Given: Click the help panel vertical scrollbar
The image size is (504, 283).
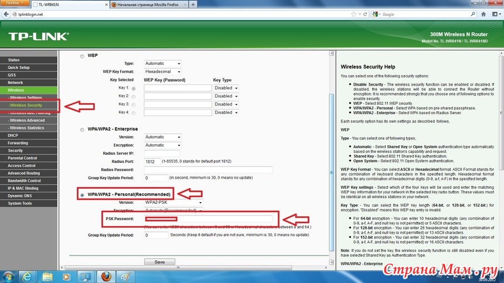Looking at the screenshot, I should [x=501, y=112].
